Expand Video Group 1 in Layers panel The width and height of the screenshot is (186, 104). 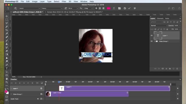coord(154,41)
